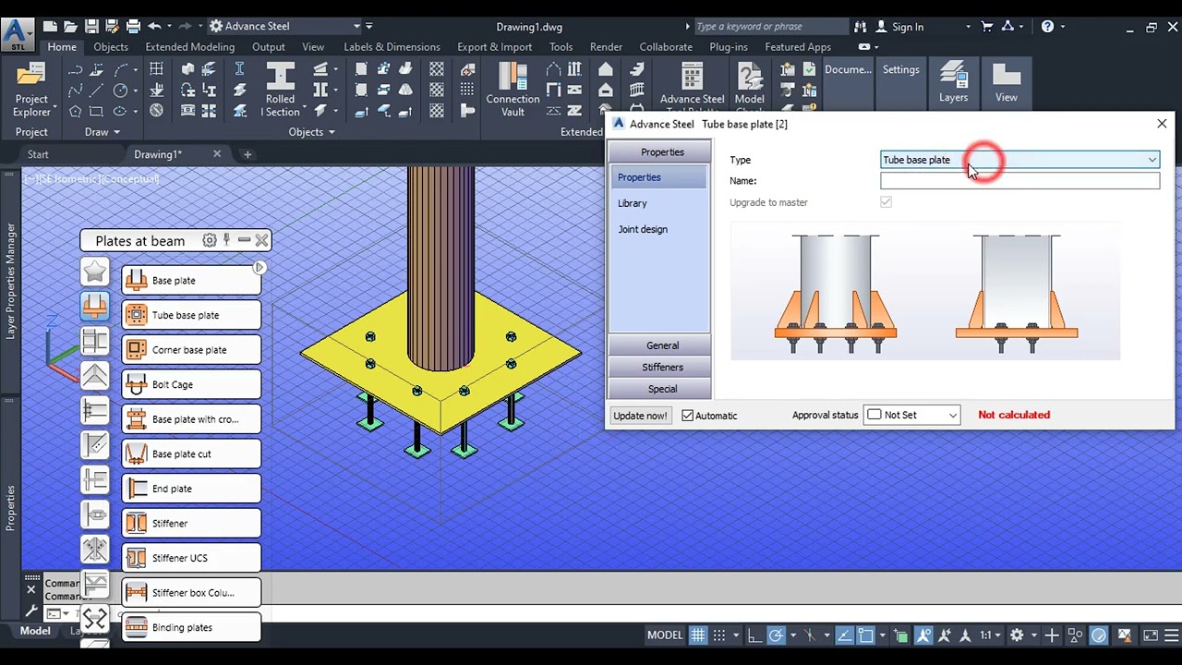Open the Labels & Dimensions tab
The width and height of the screenshot is (1182, 665).
pyautogui.click(x=392, y=46)
